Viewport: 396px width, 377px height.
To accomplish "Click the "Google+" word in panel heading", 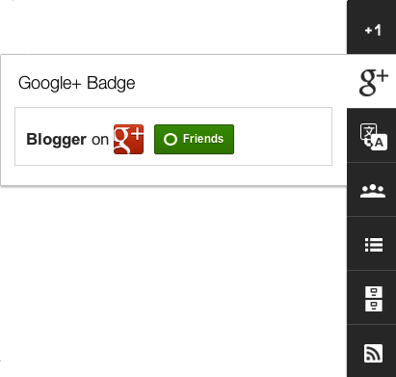I will point(50,83).
